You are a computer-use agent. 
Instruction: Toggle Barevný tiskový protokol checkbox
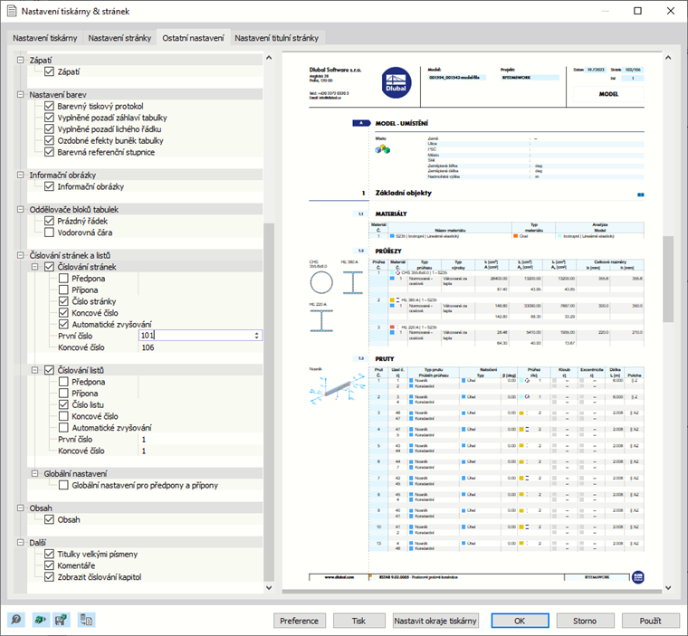tap(49, 106)
